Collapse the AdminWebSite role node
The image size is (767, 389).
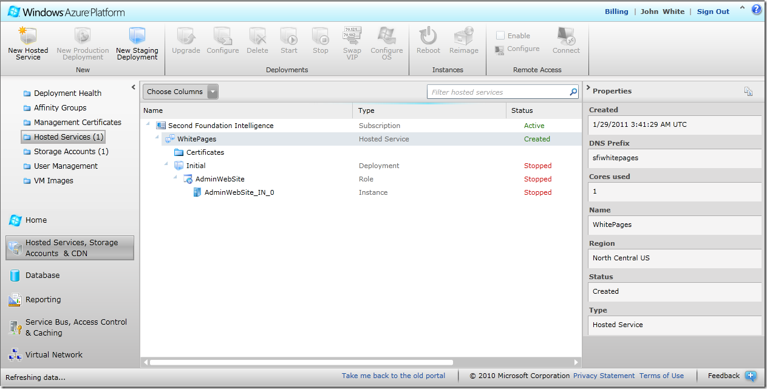(176, 177)
